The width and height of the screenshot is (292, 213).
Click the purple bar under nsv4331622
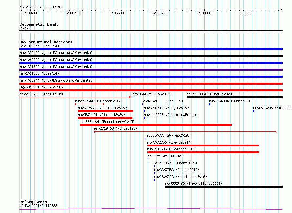point(151,70)
